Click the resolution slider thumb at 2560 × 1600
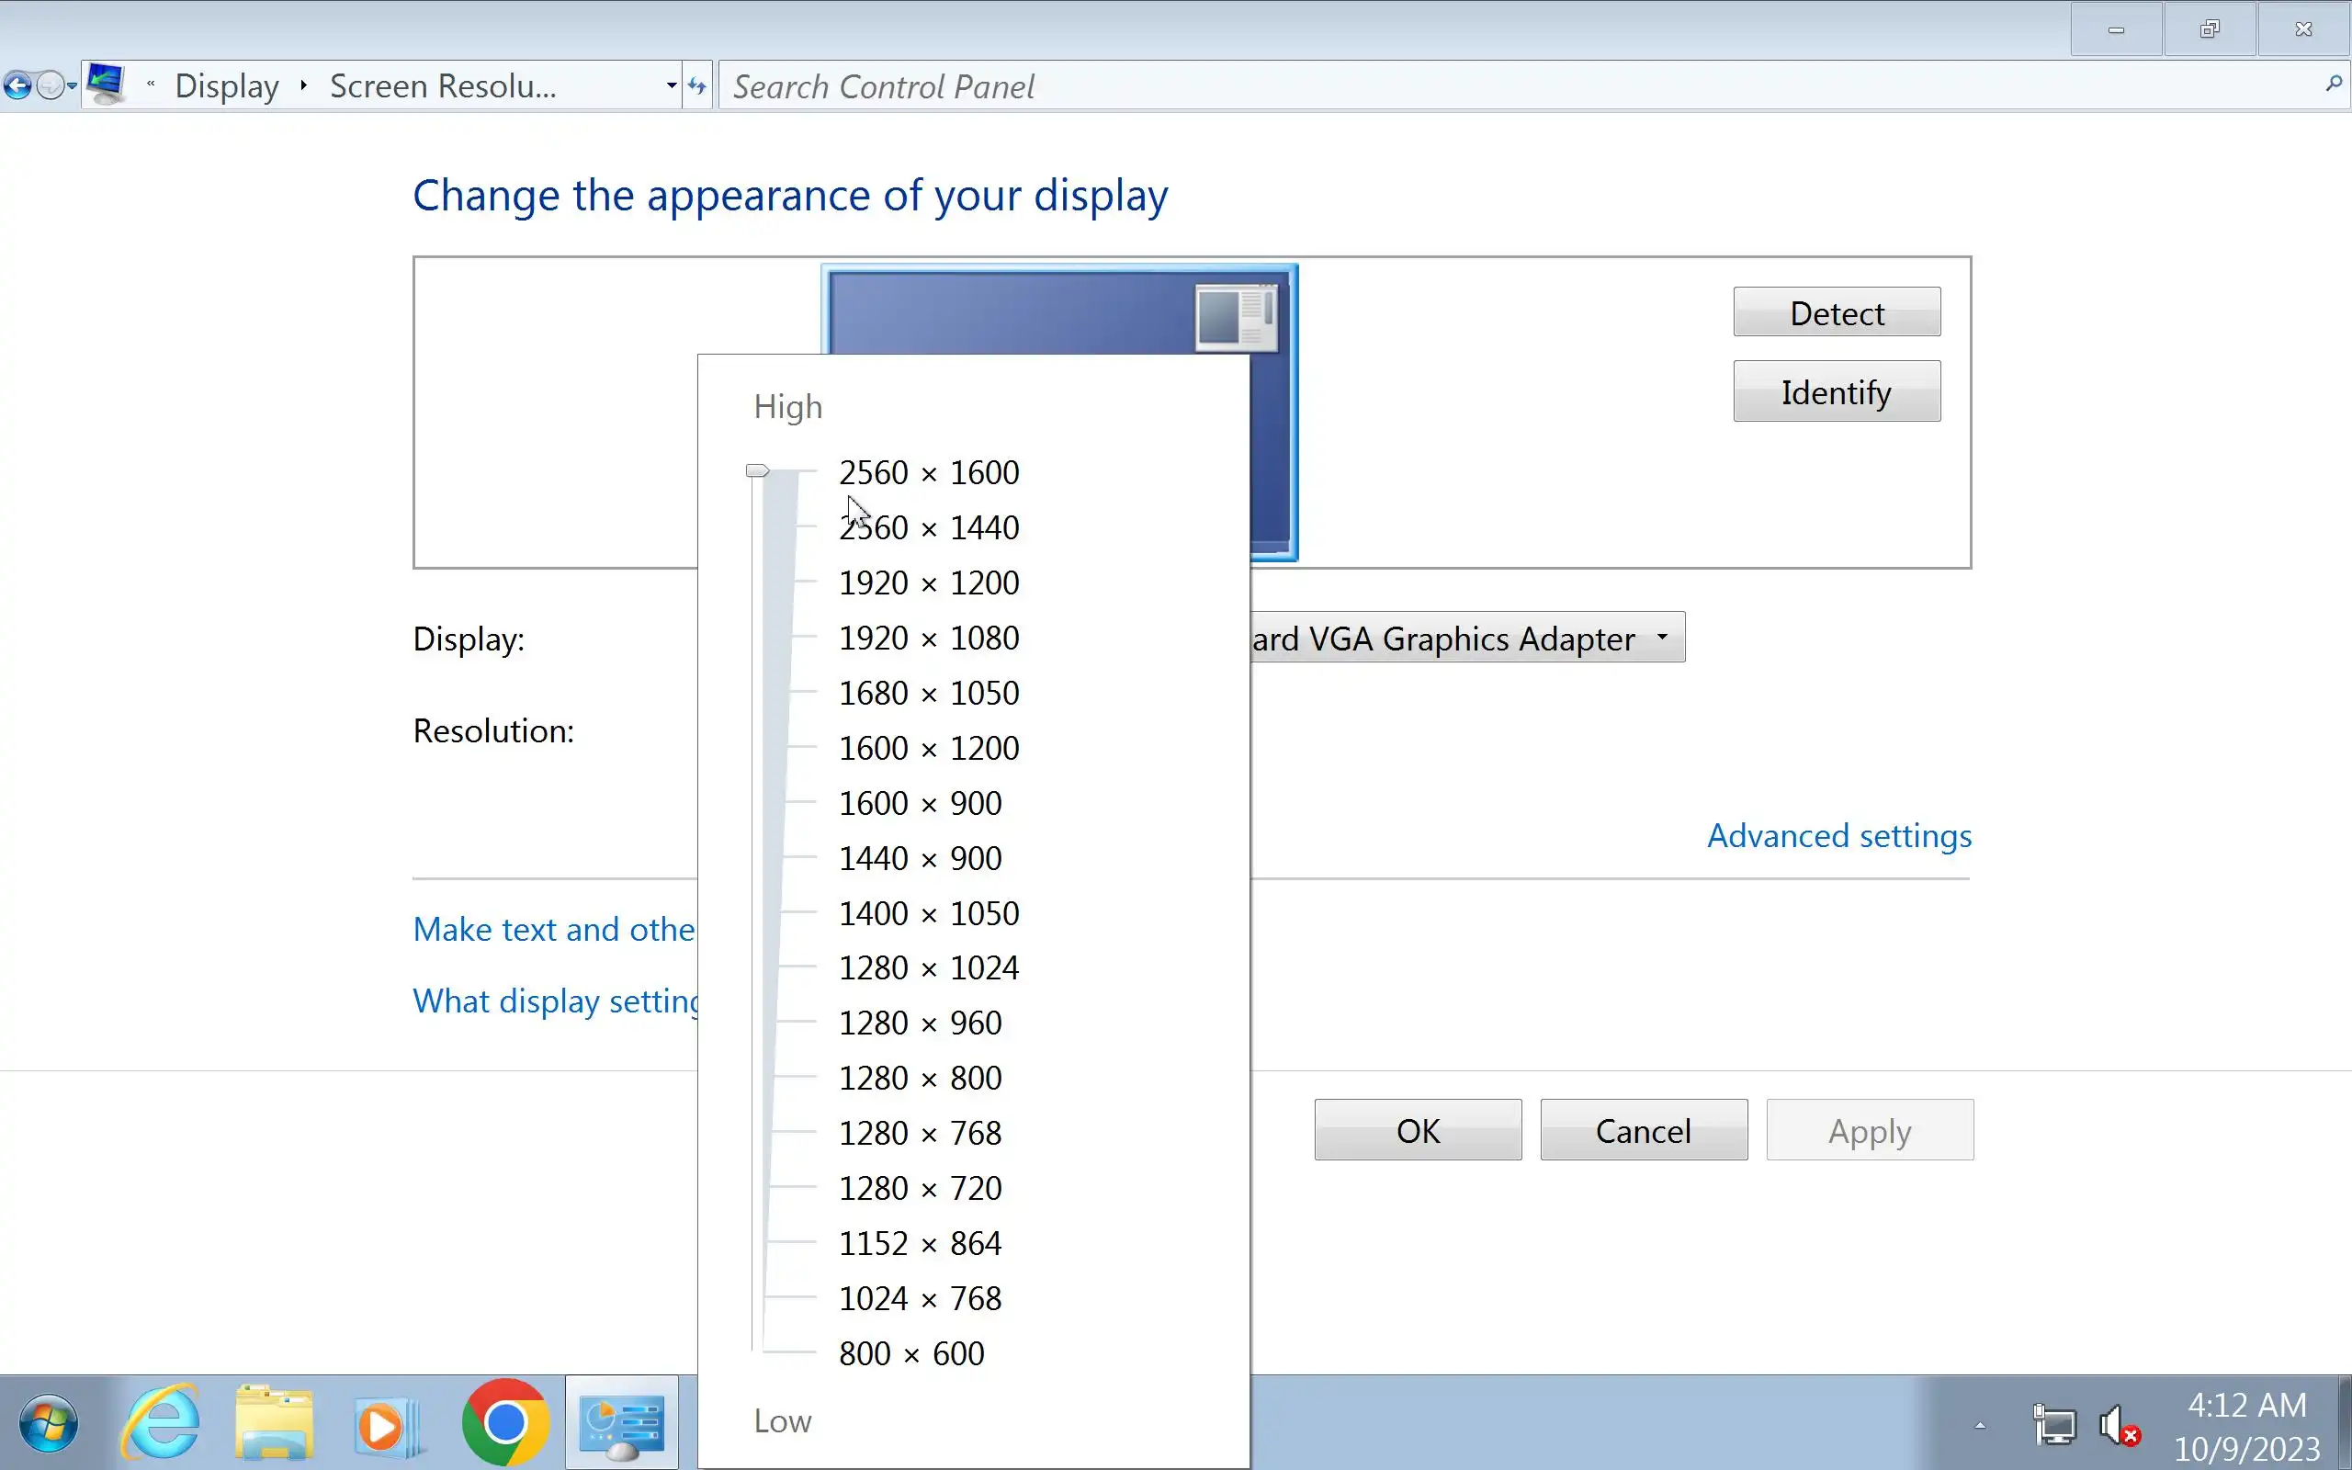The width and height of the screenshot is (2352, 1470). click(x=757, y=471)
